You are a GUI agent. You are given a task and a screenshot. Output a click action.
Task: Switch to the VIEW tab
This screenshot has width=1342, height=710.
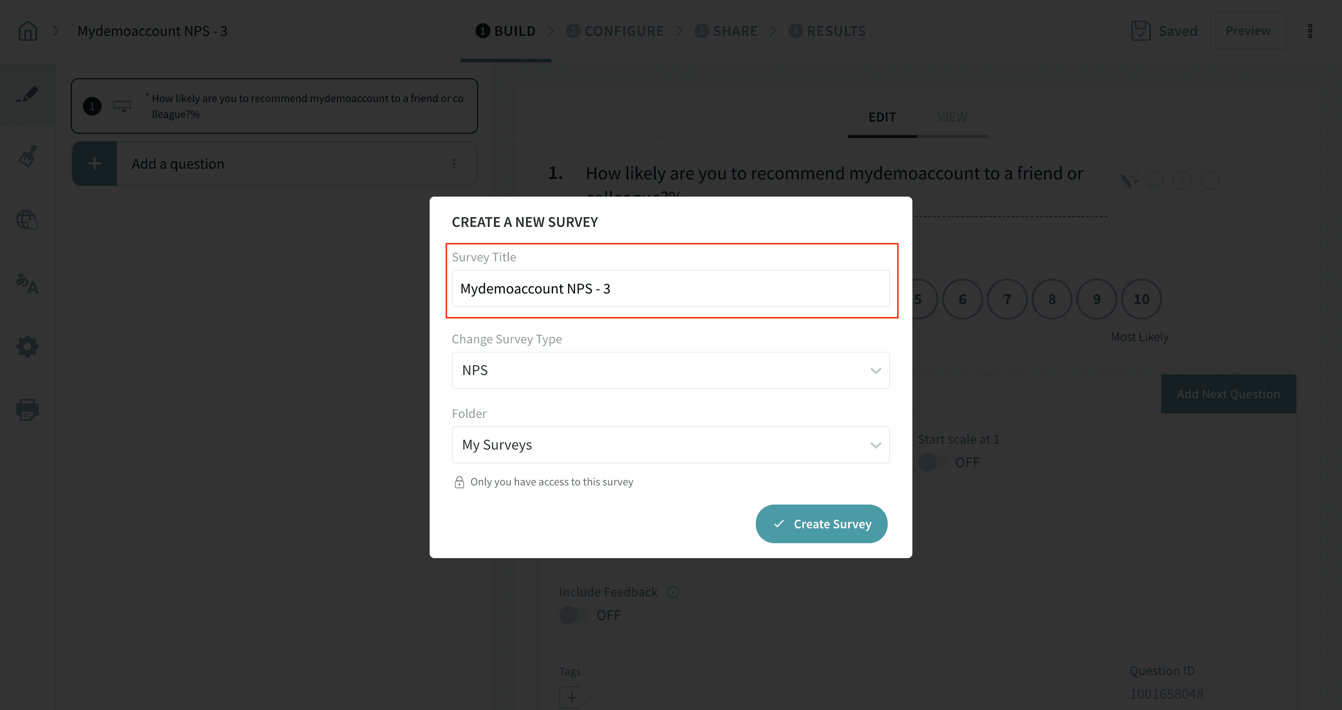[x=952, y=117]
